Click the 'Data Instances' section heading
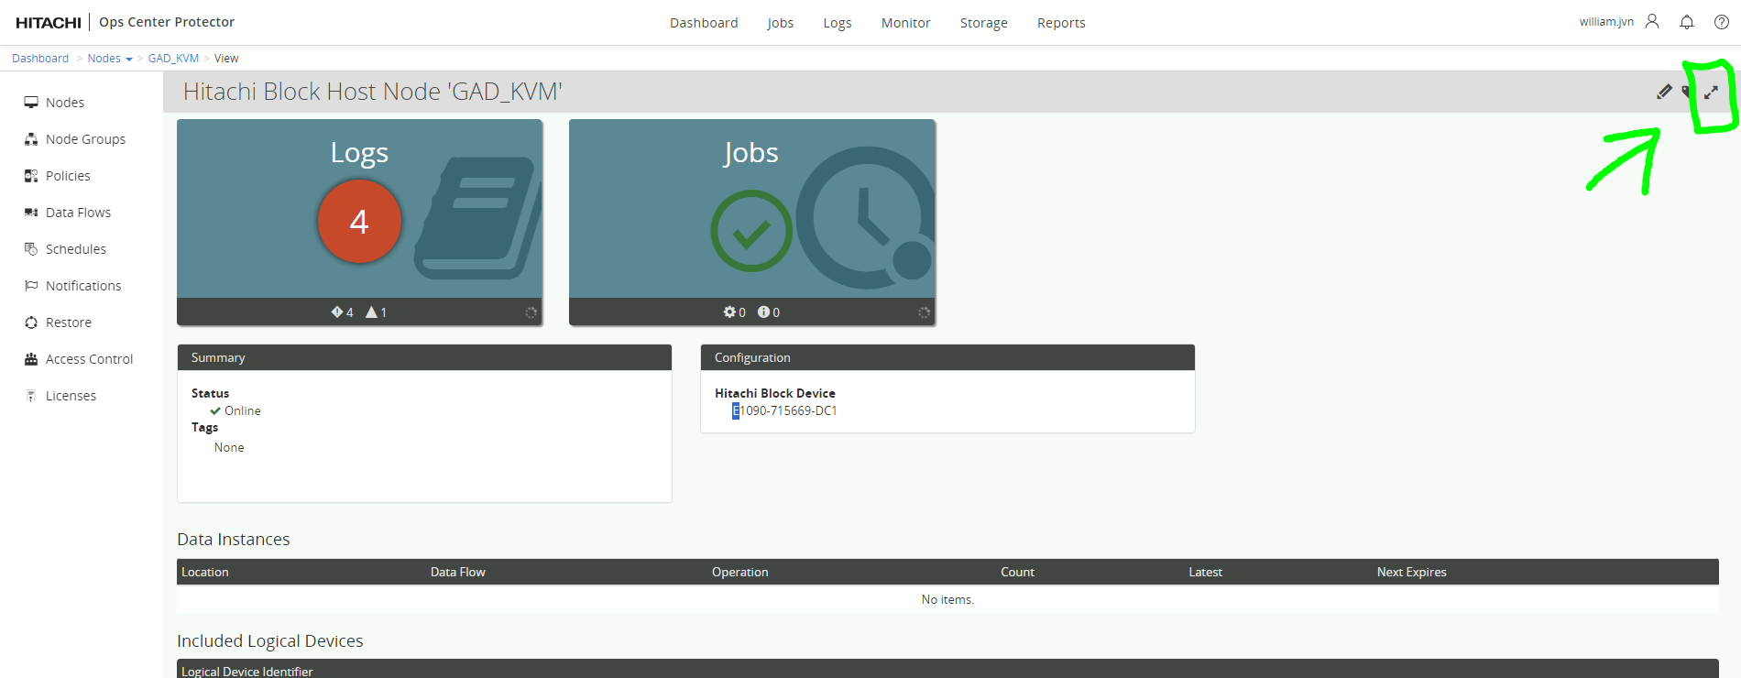Screen dimensions: 1741x678 tap(234, 540)
